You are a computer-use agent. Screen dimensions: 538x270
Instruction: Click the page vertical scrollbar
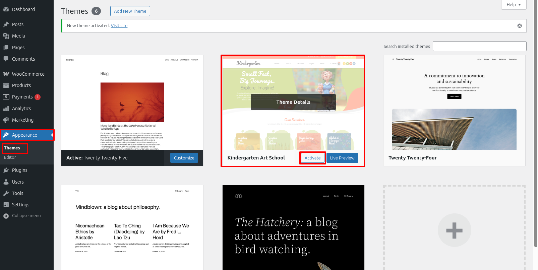pyautogui.click(x=536, y=124)
